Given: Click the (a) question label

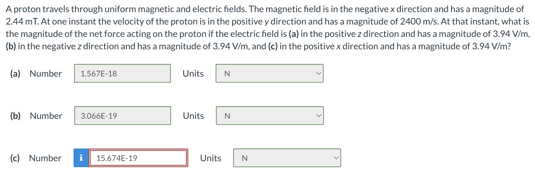Looking at the screenshot, I should [x=15, y=73].
